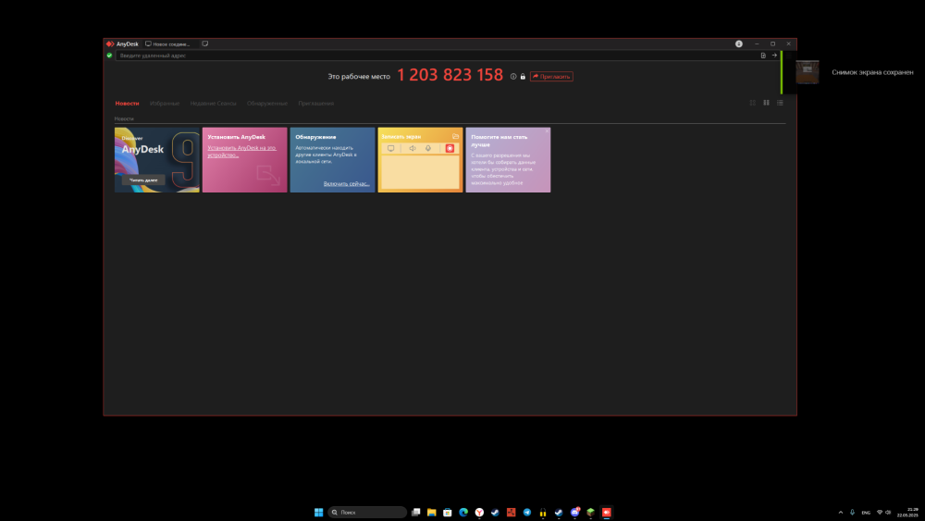Image resolution: width=925 pixels, height=521 pixels.
Task: Open AnyDesk icon in taskbar
Action: click(x=607, y=512)
